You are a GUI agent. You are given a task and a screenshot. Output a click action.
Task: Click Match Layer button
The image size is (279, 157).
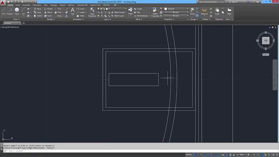117,16
